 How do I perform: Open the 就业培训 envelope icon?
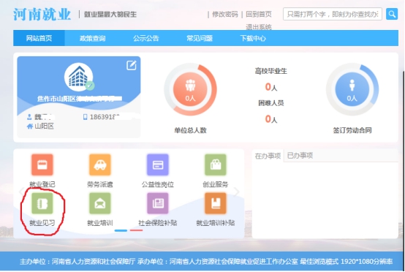tap(100, 203)
